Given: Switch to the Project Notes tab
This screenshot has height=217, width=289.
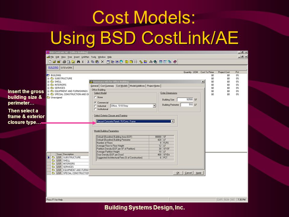Looking at the screenshot, I should [x=153, y=86].
